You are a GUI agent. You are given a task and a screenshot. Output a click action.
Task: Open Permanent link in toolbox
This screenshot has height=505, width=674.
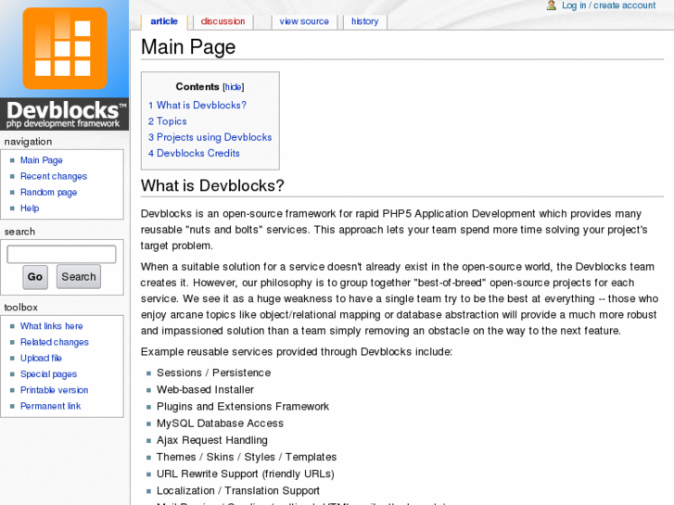click(50, 406)
